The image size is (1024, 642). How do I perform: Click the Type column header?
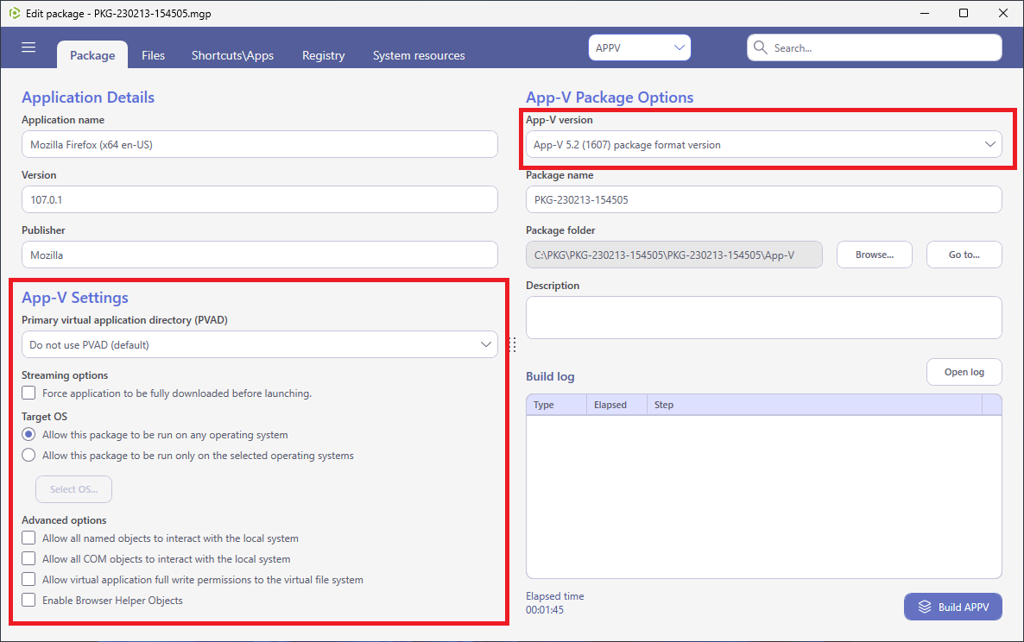pyautogui.click(x=556, y=405)
